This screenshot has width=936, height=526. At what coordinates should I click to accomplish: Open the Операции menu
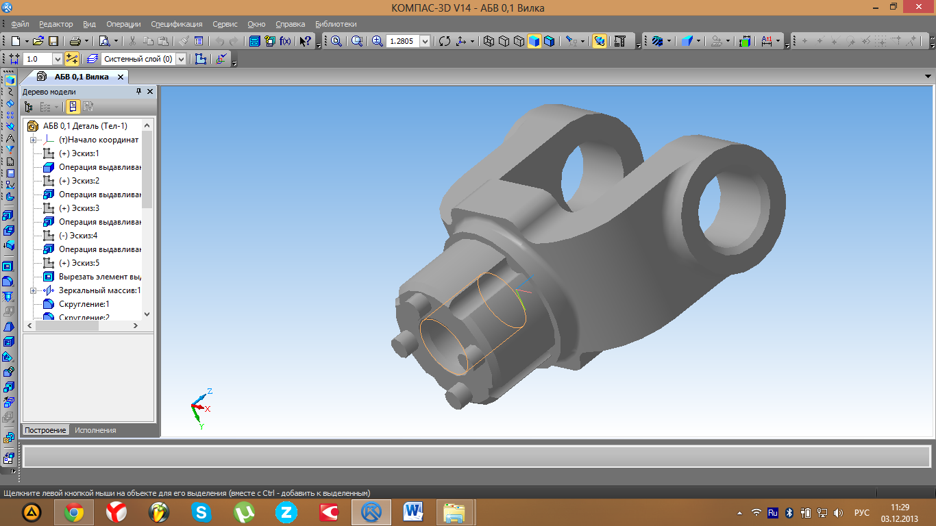(124, 24)
